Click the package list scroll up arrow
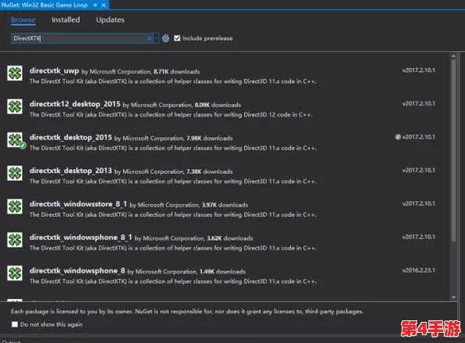The width and height of the screenshot is (465, 343). [x=453, y=56]
